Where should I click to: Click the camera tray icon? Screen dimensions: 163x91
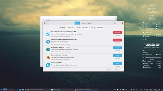click(x=123, y=90)
